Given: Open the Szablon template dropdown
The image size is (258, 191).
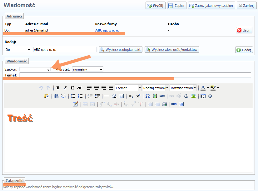Looking at the screenshot, I should (x=35, y=69).
